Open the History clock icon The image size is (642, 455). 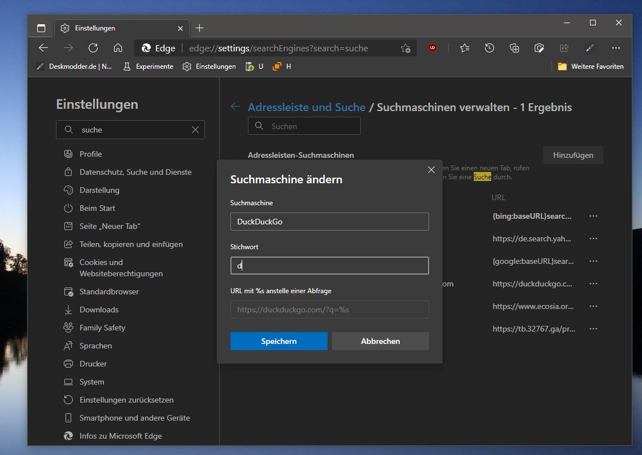490,48
